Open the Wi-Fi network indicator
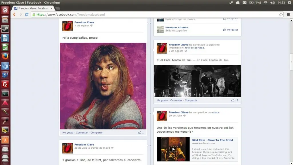This screenshot has width=293, height=165. [x=266, y=3]
